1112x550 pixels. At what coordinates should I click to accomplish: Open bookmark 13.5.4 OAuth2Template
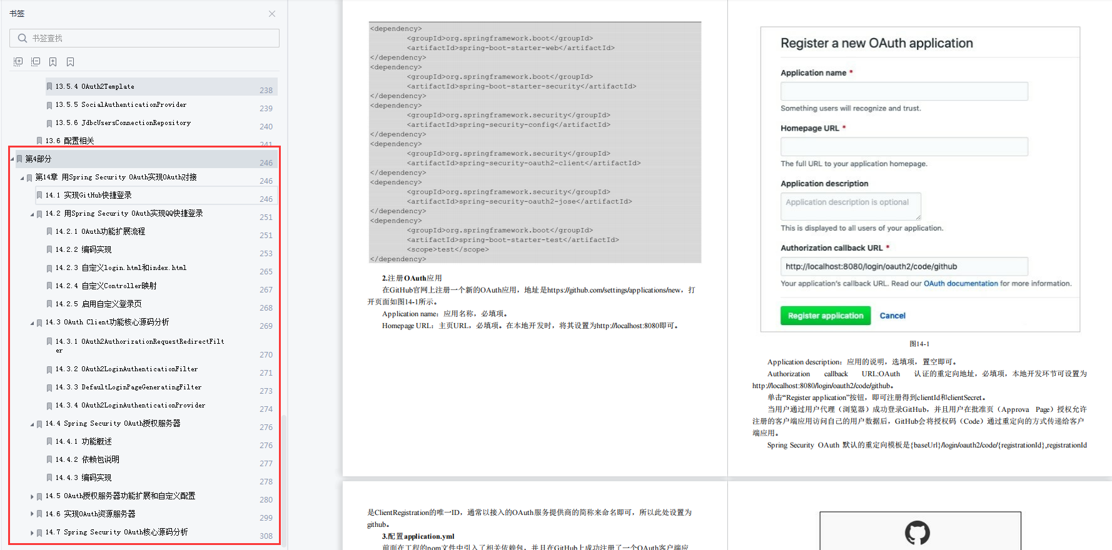tap(94, 86)
